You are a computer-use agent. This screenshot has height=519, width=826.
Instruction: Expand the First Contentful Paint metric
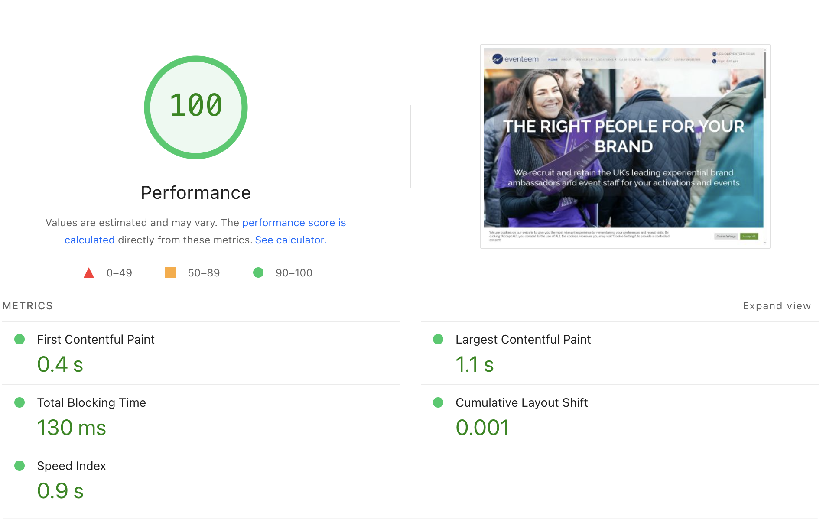click(x=96, y=339)
